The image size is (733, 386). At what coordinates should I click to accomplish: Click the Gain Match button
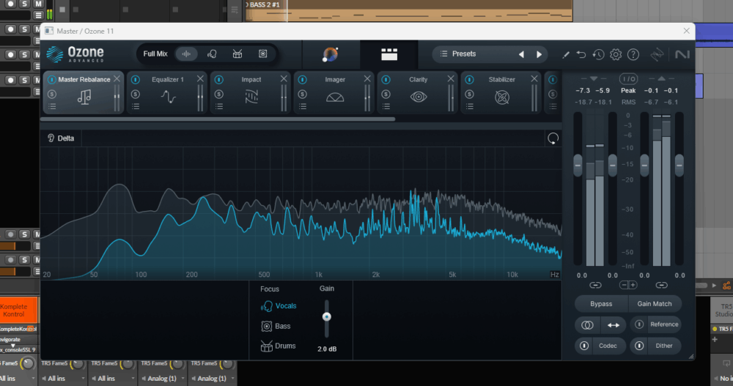pos(655,304)
